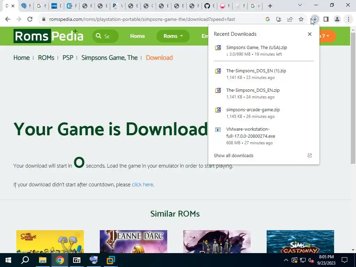This screenshot has width=356, height=267.
Task: Open a new browser tab
Action: point(270,6)
